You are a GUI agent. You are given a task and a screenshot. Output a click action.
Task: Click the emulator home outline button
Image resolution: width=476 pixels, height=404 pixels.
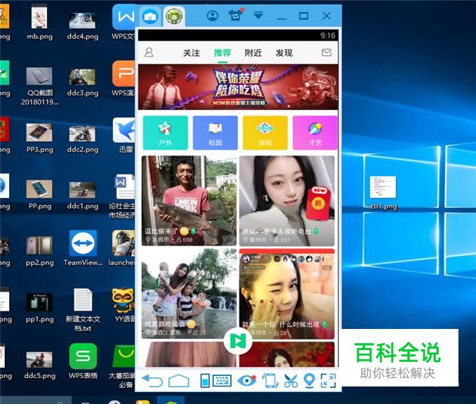178,381
